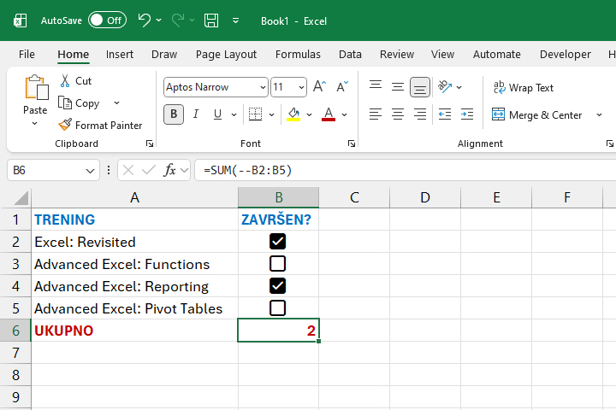
Task: Click the Undo arrow icon
Action: click(144, 20)
